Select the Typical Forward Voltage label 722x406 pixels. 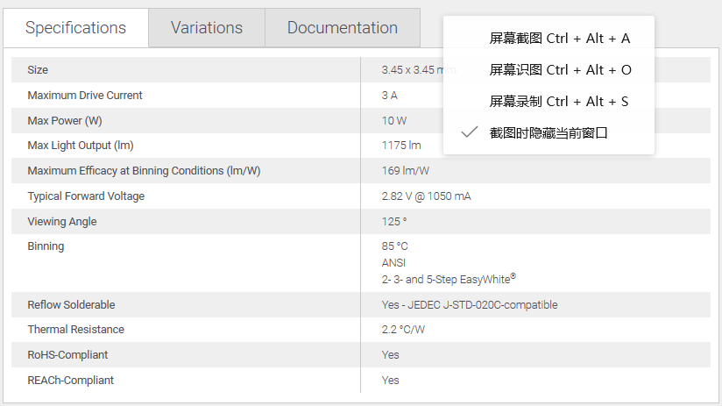[x=86, y=196]
